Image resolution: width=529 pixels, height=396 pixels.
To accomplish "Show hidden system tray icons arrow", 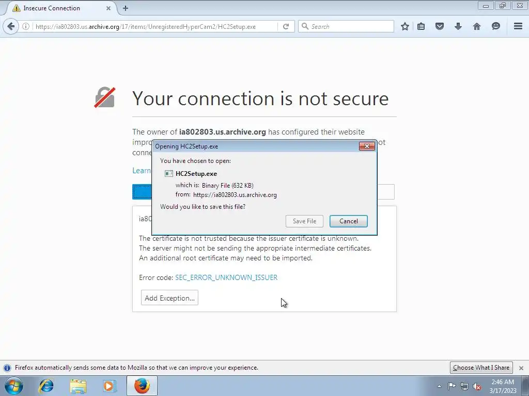I will tap(439, 386).
